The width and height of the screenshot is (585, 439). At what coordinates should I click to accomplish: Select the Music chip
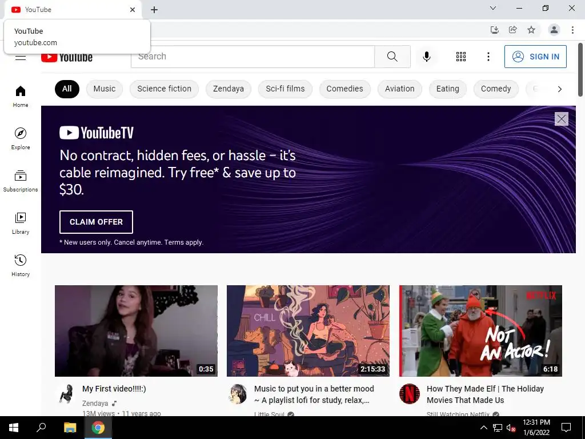coord(105,89)
